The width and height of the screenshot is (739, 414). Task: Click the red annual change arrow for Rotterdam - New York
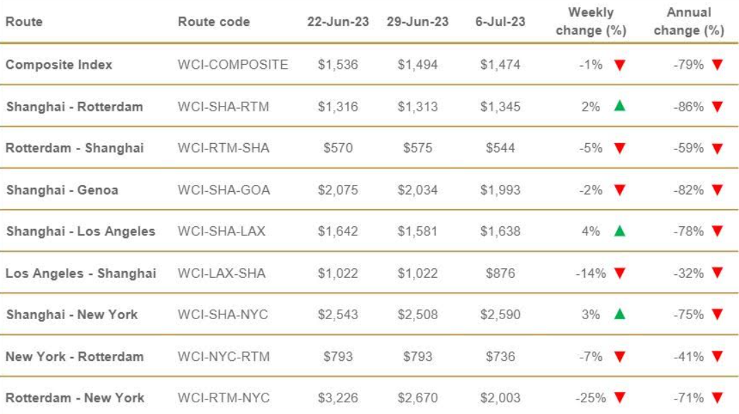pyautogui.click(x=717, y=398)
